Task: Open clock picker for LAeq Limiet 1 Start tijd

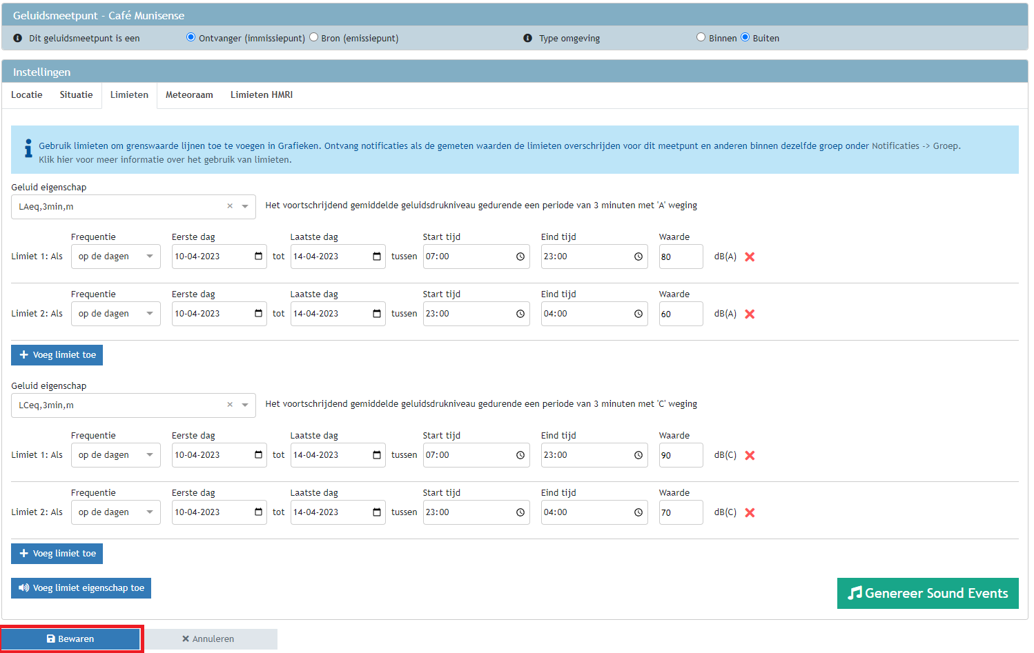Action: pos(520,257)
